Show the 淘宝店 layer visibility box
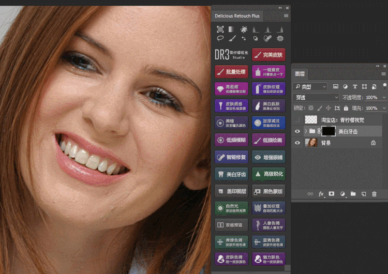Screen dimensions: 388x274 tap(297, 120)
